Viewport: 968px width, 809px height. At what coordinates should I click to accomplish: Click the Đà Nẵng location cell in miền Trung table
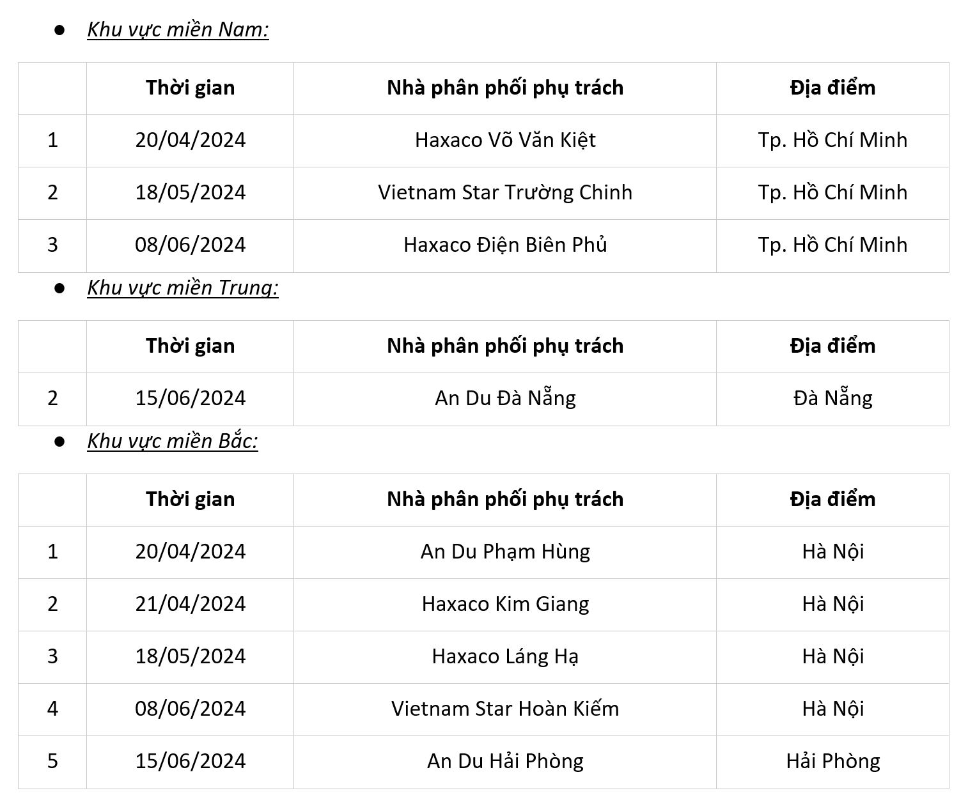pos(832,398)
